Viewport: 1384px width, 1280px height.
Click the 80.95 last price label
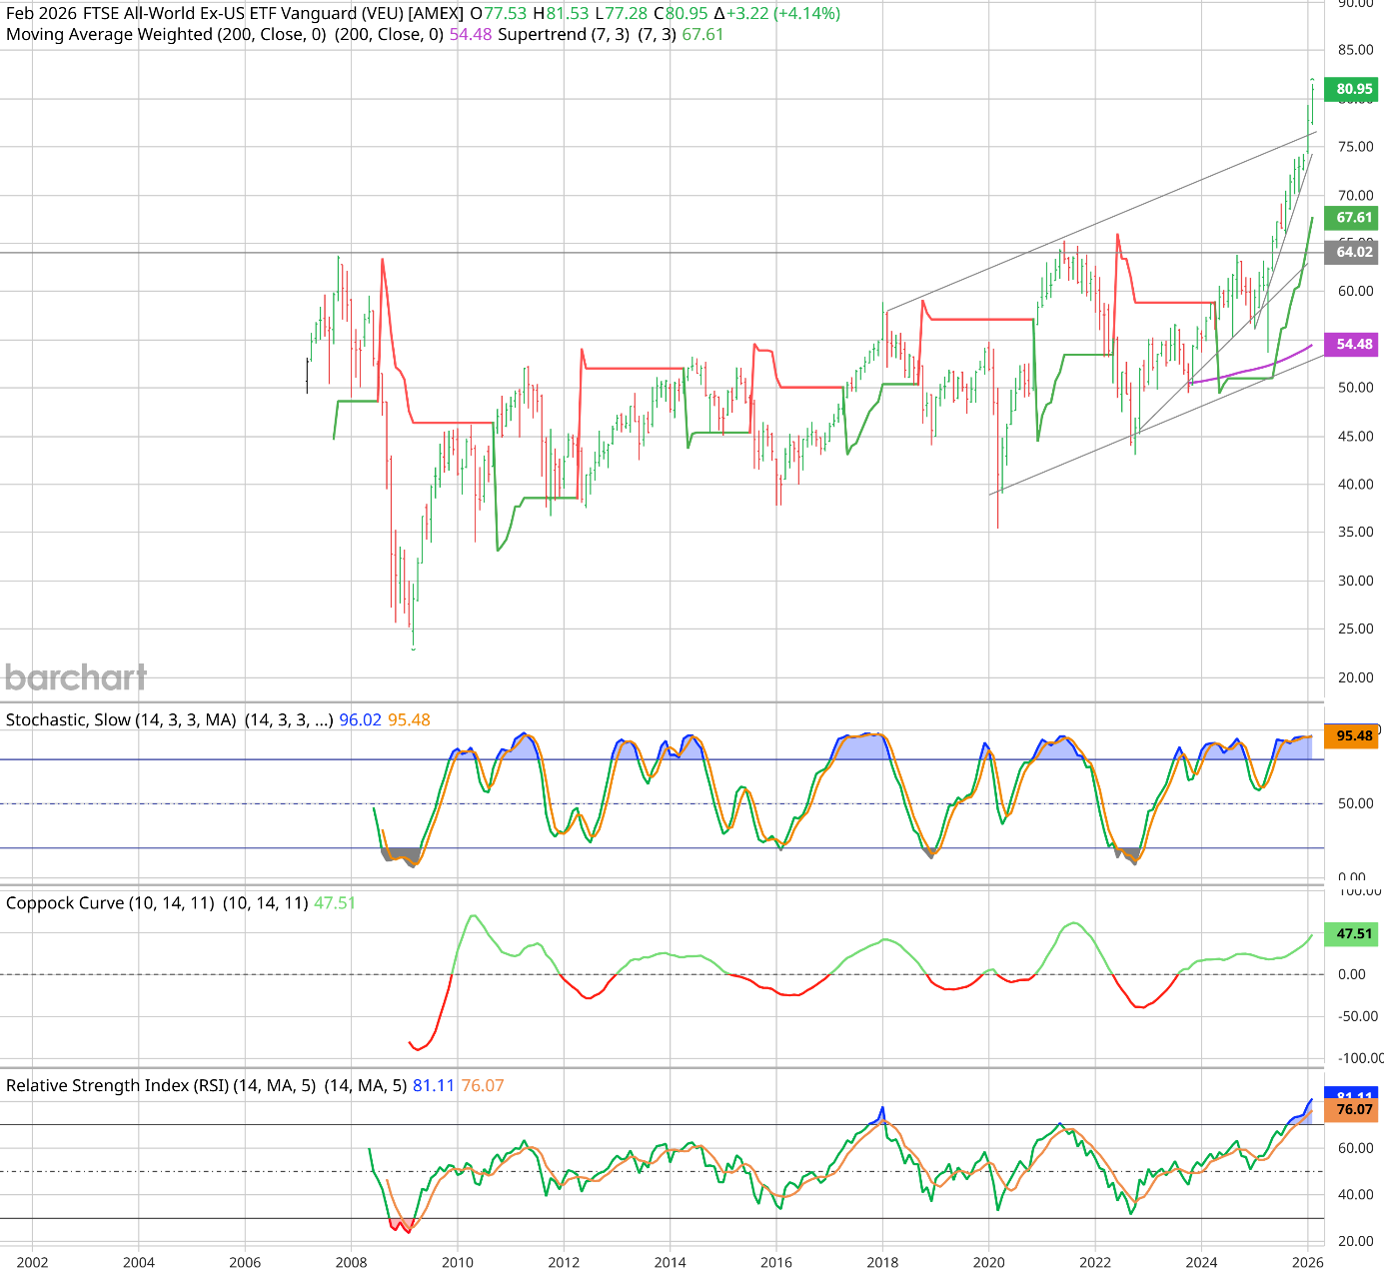coord(1351,89)
